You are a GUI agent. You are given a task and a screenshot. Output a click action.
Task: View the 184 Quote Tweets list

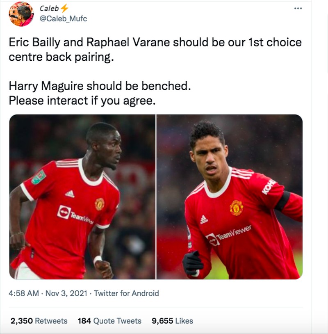point(109,321)
